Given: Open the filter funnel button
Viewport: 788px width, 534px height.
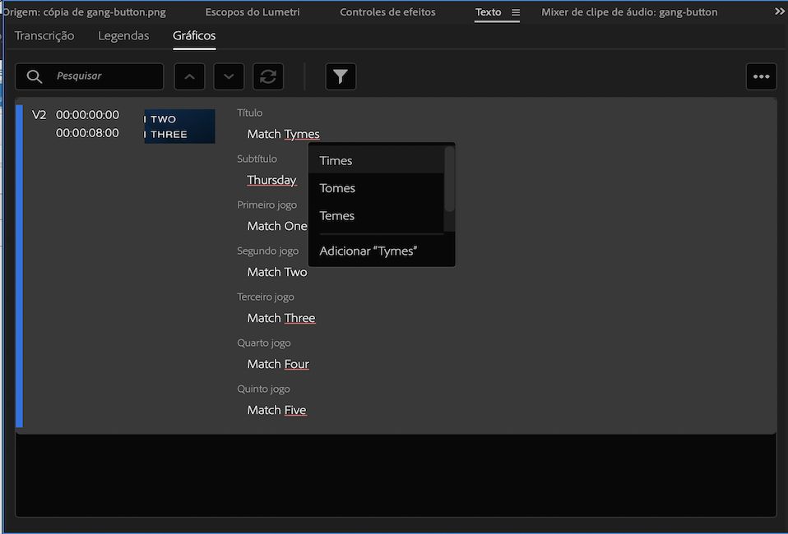Looking at the screenshot, I should [x=341, y=76].
